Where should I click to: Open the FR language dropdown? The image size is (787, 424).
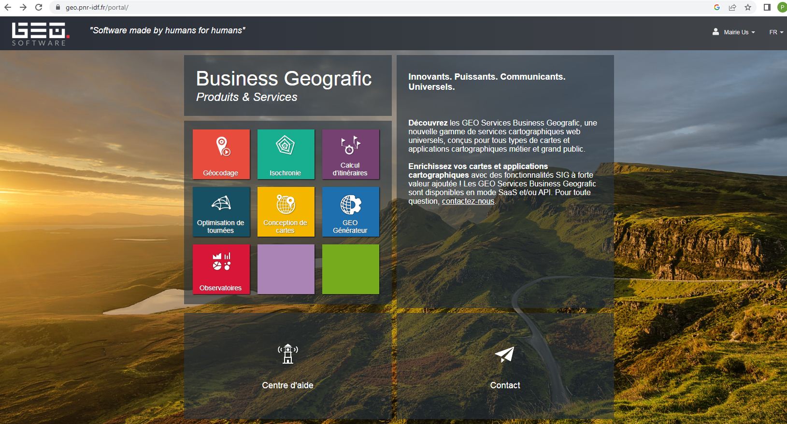tap(776, 32)
